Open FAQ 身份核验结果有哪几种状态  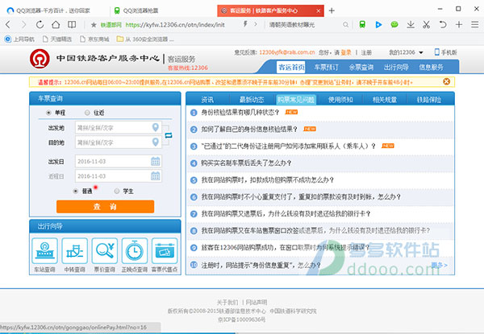(240, 113)
